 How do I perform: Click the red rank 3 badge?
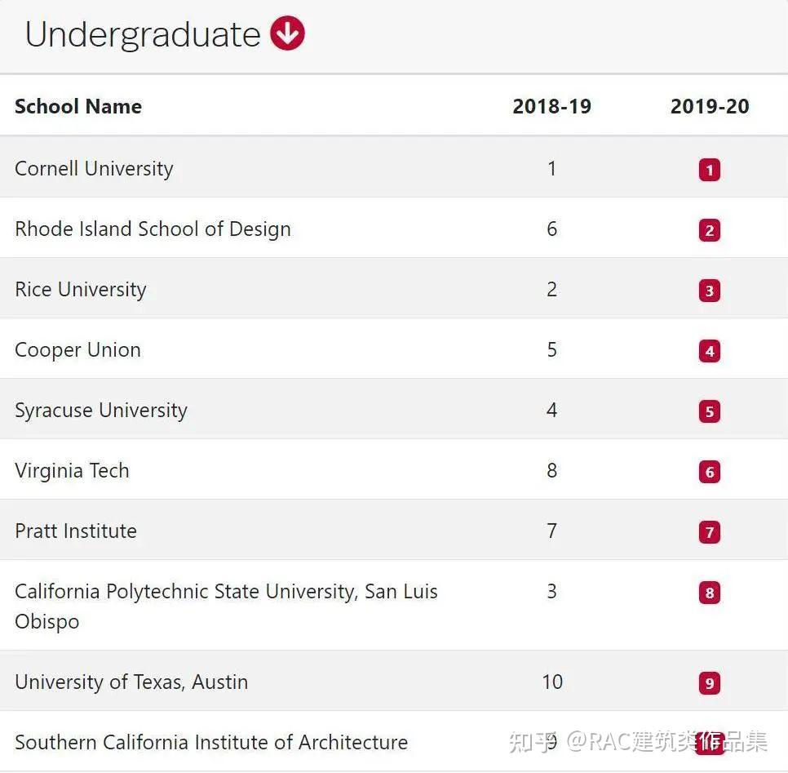tap(709, 291)
